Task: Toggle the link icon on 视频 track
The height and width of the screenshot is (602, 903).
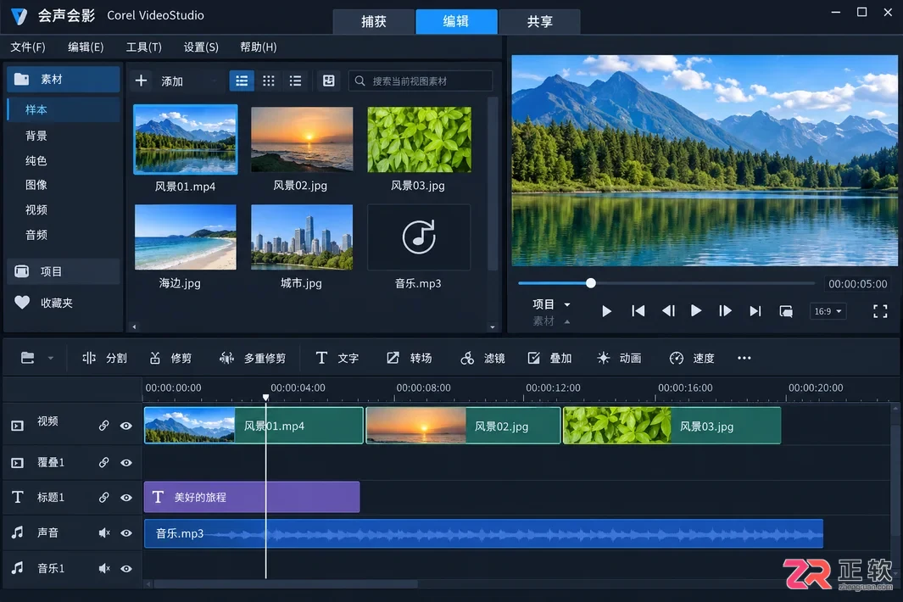Action: 103,426
